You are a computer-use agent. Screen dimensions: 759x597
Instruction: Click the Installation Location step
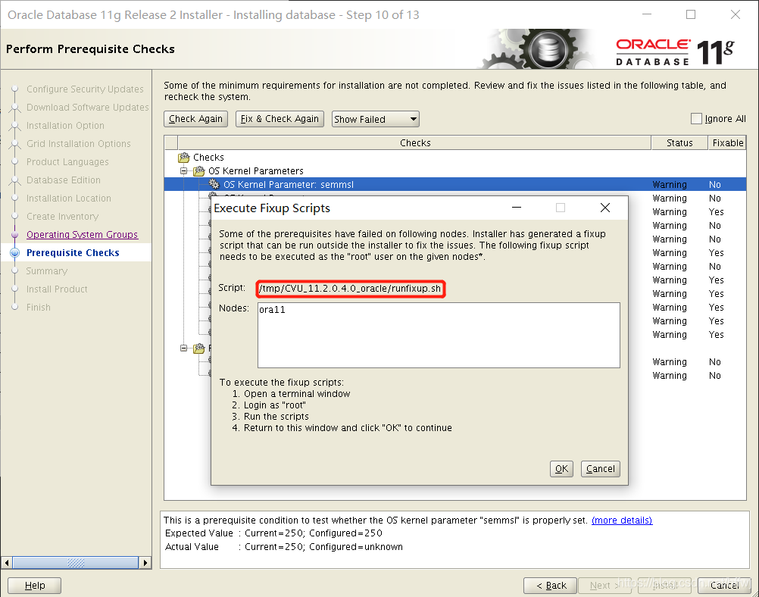click(x=69, y=198)
